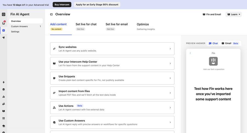This screenshot has width=247, height=133.
Task: Switch preview to Chat
Action: (213, 43)
